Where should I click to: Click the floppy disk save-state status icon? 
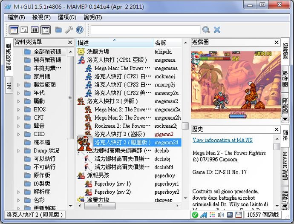(x=238, y=215)
